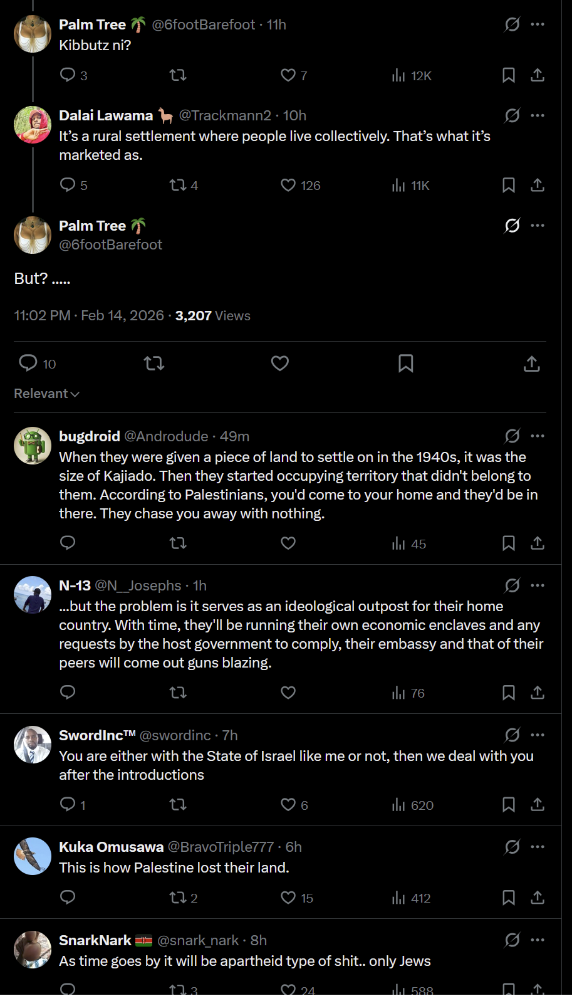
Task: Bookmark the main "But?" post
Action: point(405,363)
